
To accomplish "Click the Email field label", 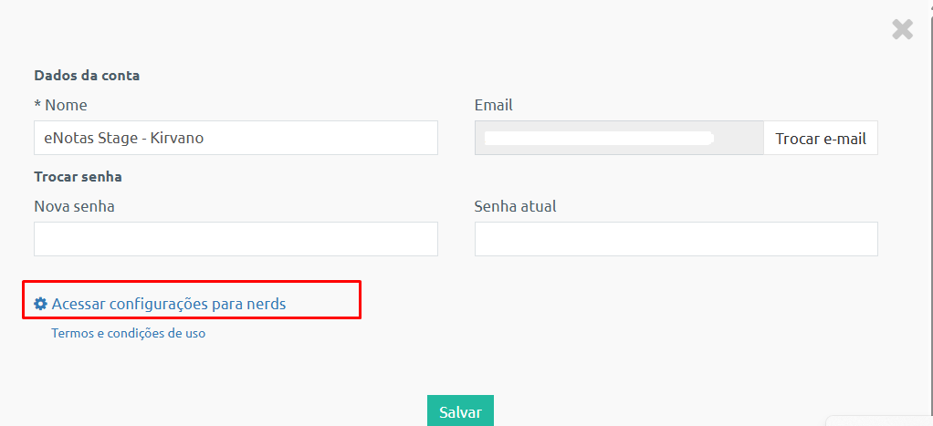I will 493,105.
